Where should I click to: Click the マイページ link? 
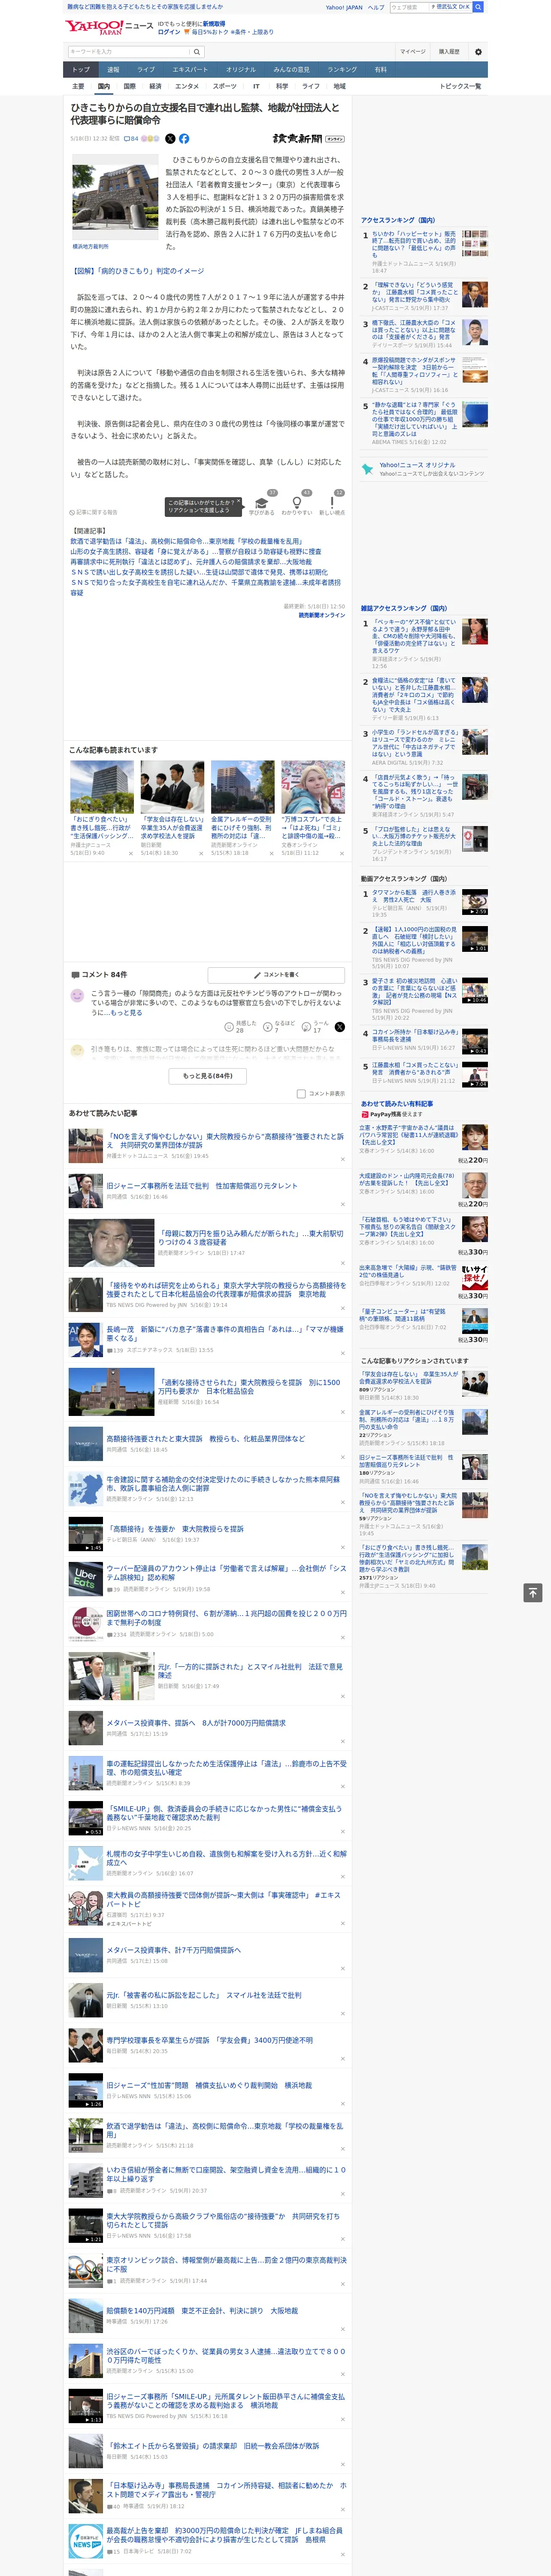tap(412, 52)
